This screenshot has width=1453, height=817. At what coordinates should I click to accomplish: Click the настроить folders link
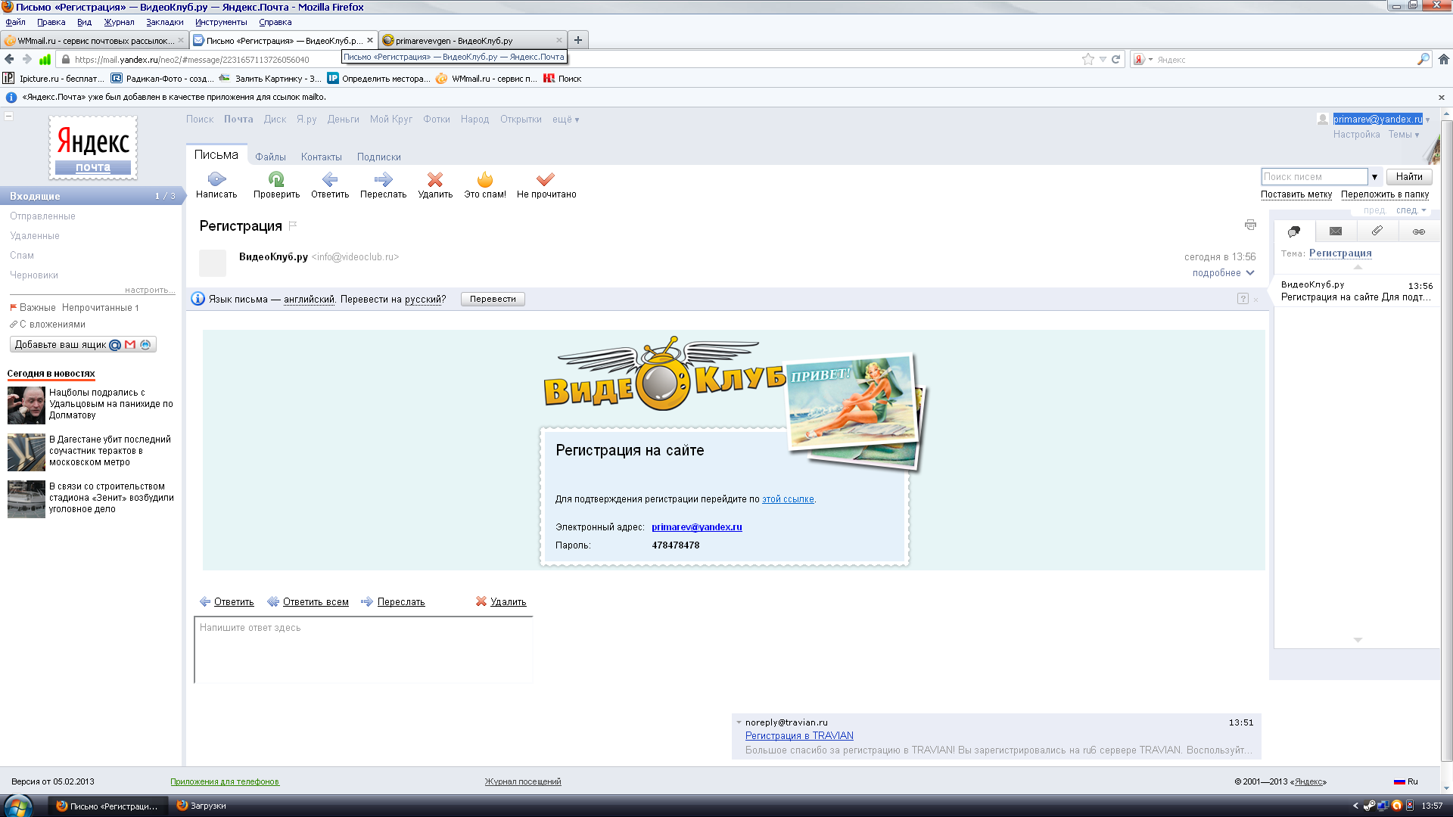pos(149,290)
